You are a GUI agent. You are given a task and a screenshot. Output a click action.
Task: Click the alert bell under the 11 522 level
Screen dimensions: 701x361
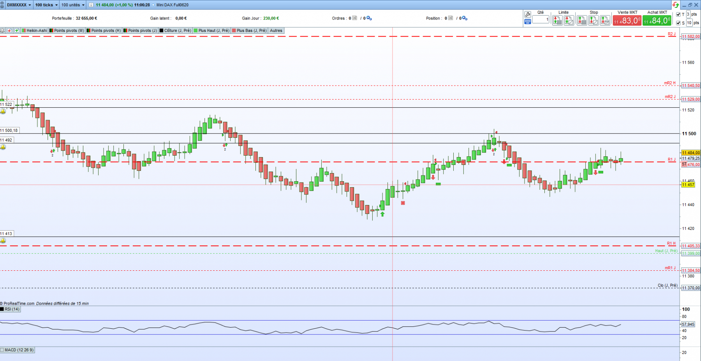point(3,111)
